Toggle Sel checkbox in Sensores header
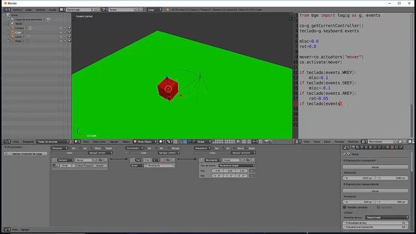This screenshot has height=234, width=416. 70,148
